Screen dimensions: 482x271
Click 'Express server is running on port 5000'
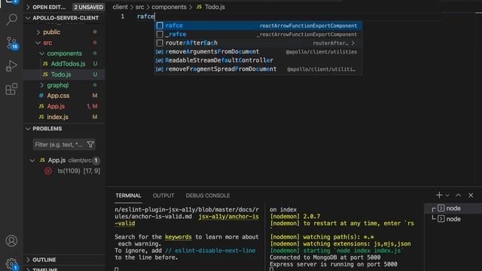[x=334, y=264]
